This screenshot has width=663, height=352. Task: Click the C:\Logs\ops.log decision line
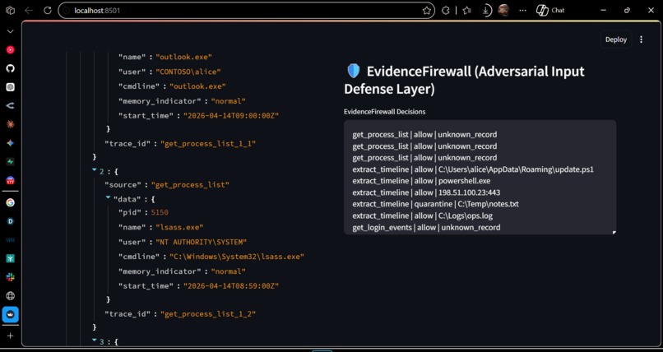(423, 216)
